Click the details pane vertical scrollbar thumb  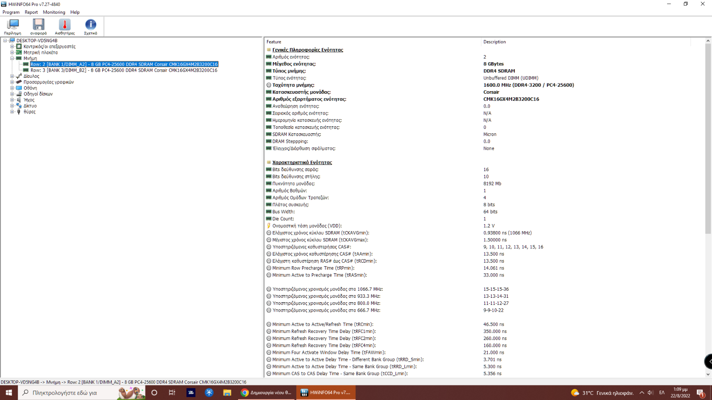tap(708, 139)
